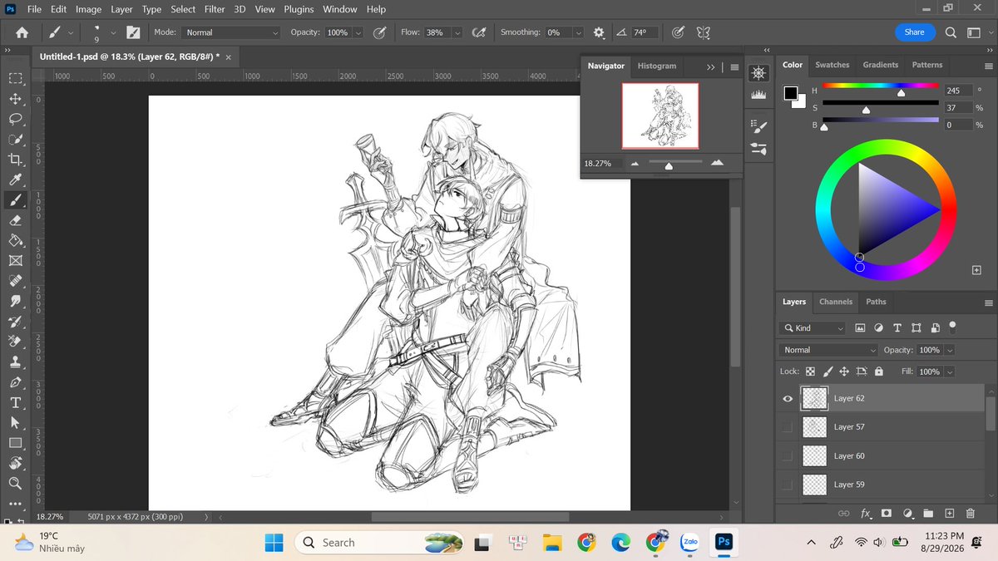The image size is (998, 561).
Task: Delete layer with trash icon
Action: pos(971,514)
